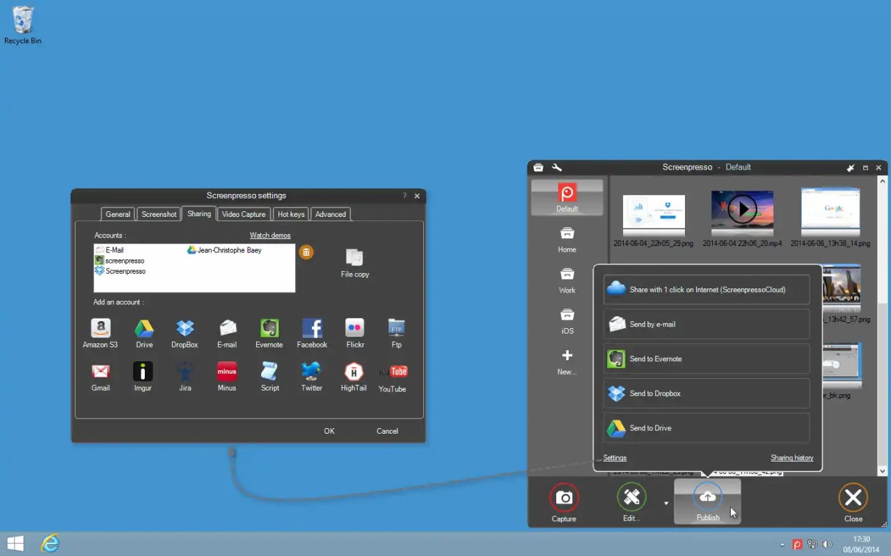891x556 pixels.
Task: Open the Hot keys tab
Action: (x=290, y=214)
